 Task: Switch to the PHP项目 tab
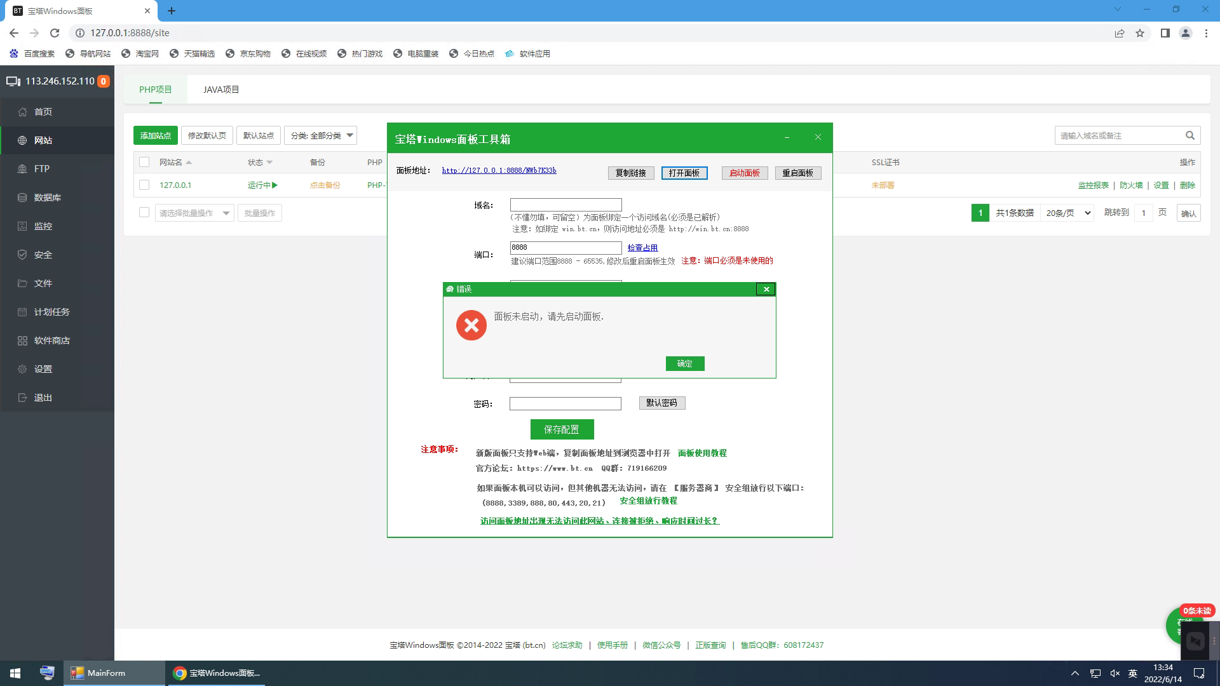156,90
